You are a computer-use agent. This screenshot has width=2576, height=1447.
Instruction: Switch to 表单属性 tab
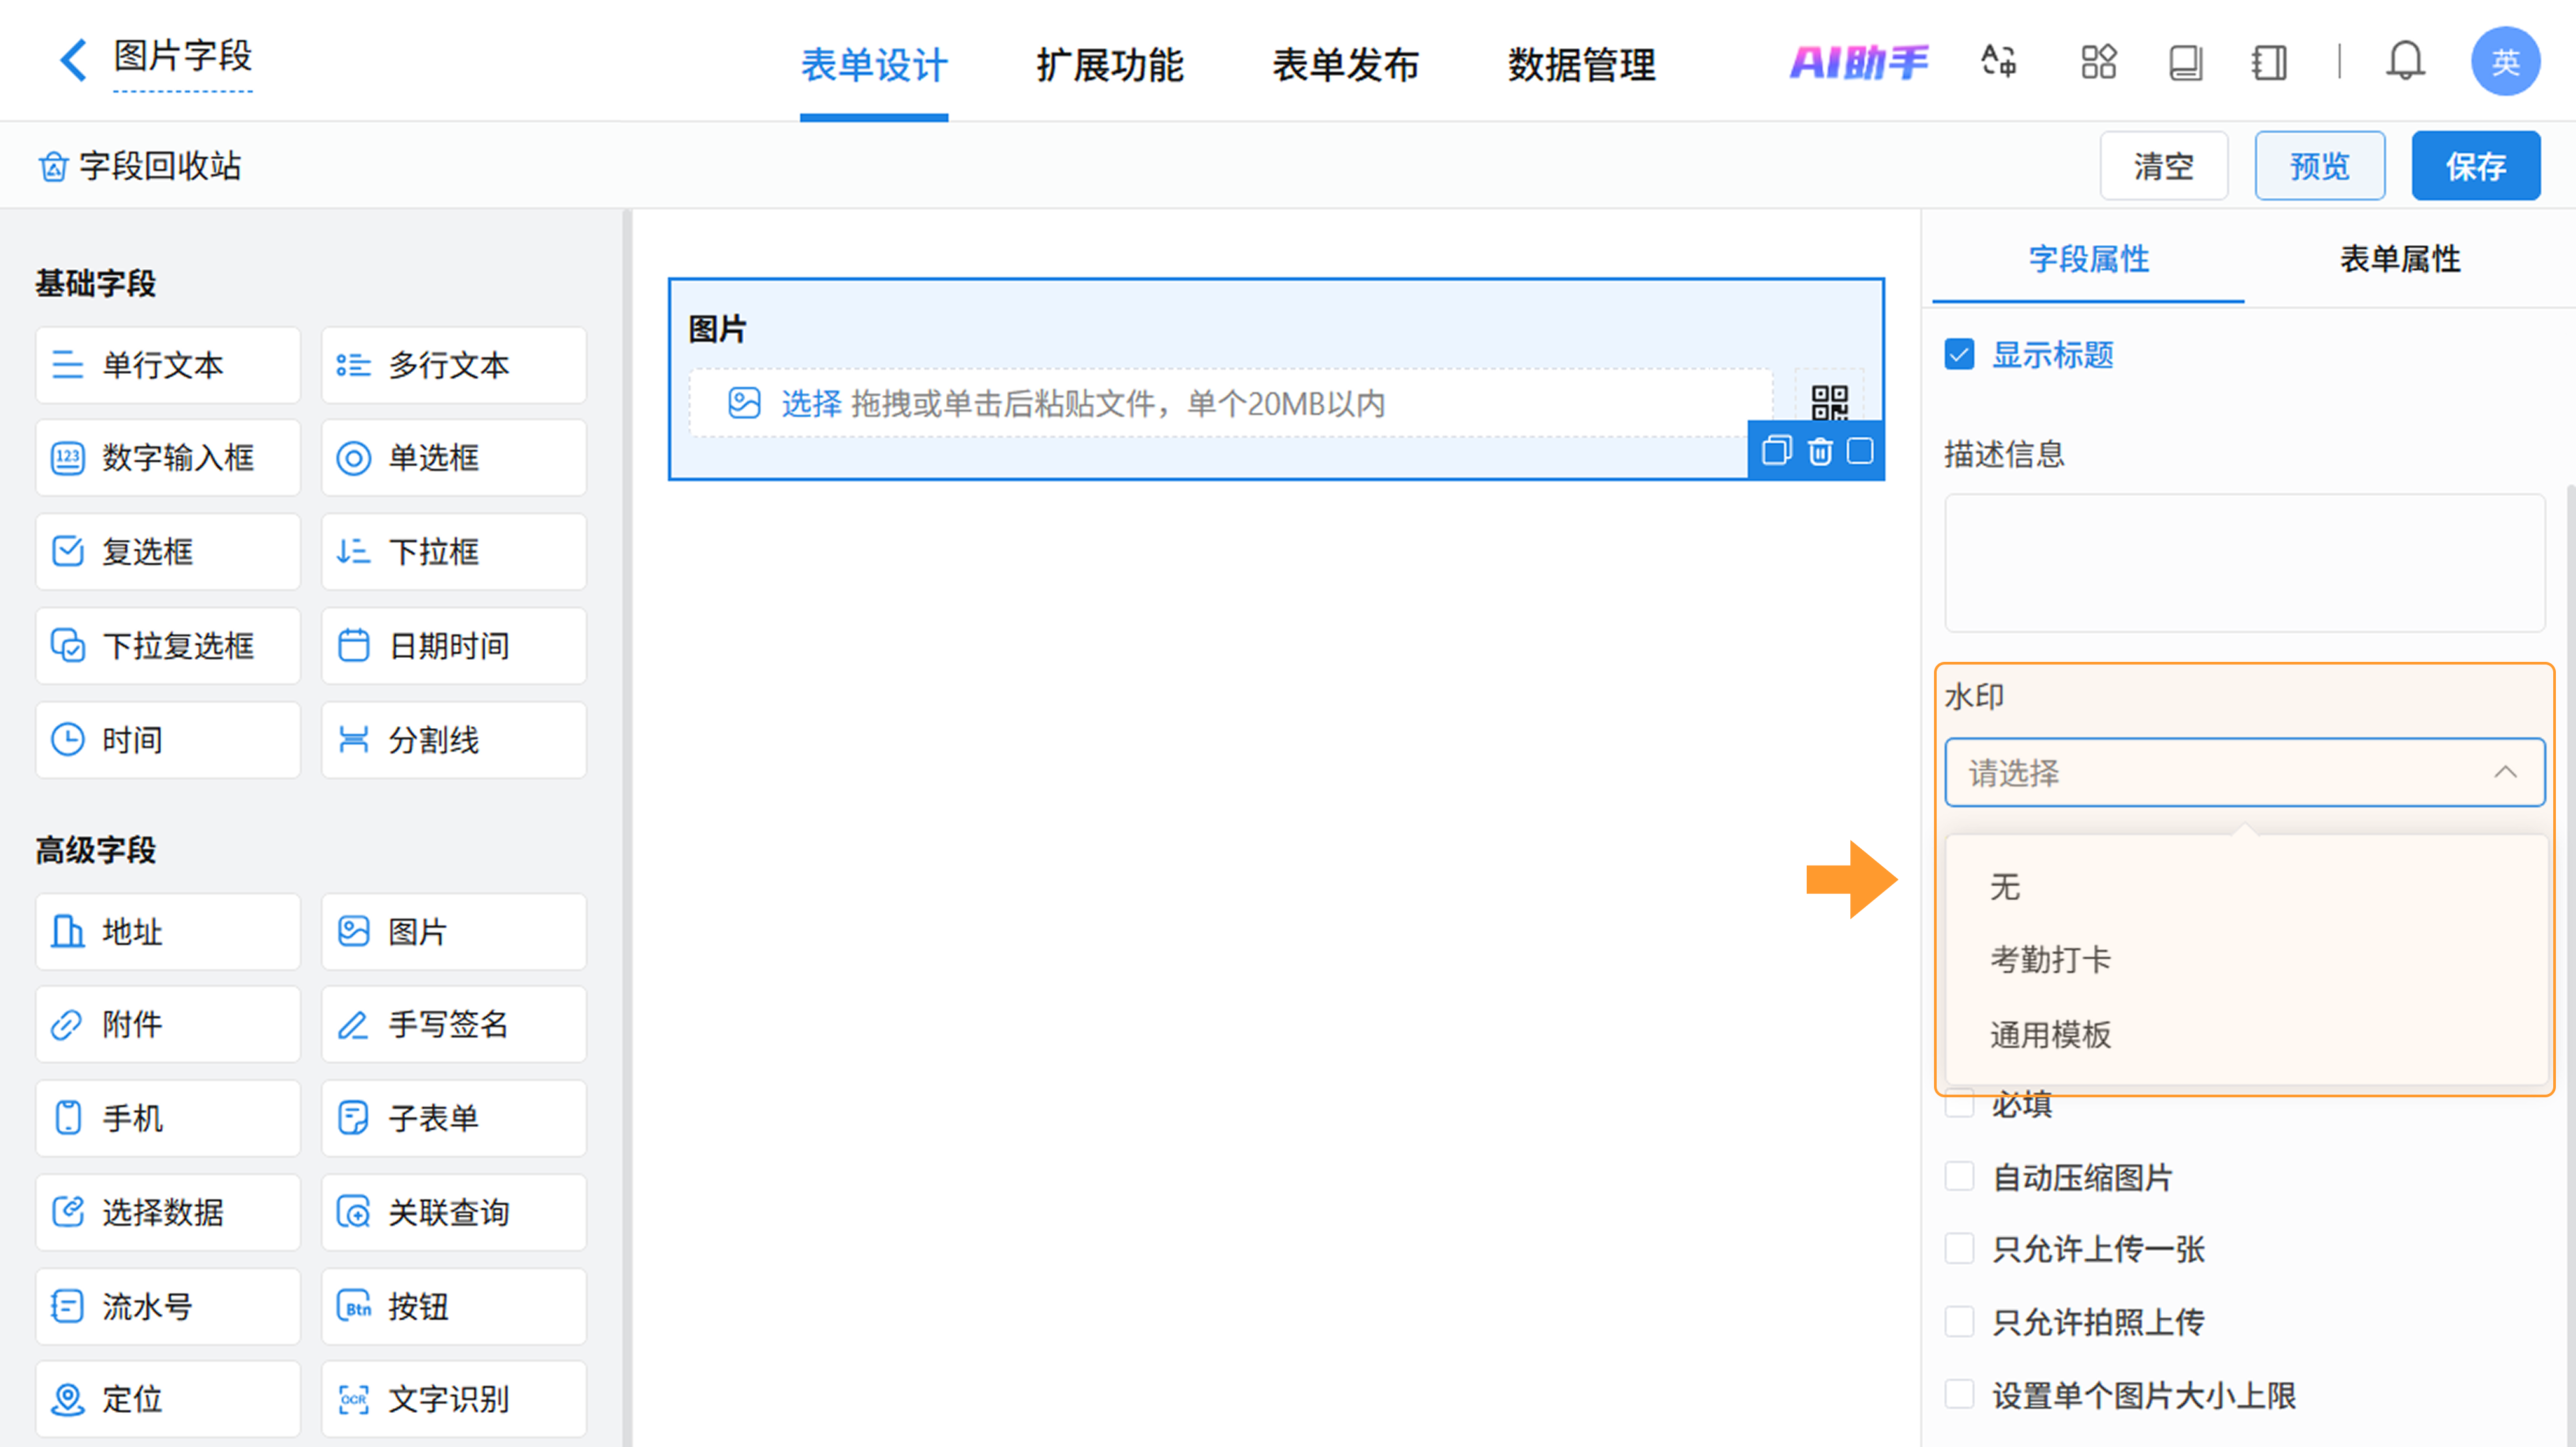click(x=2399, y=259)
